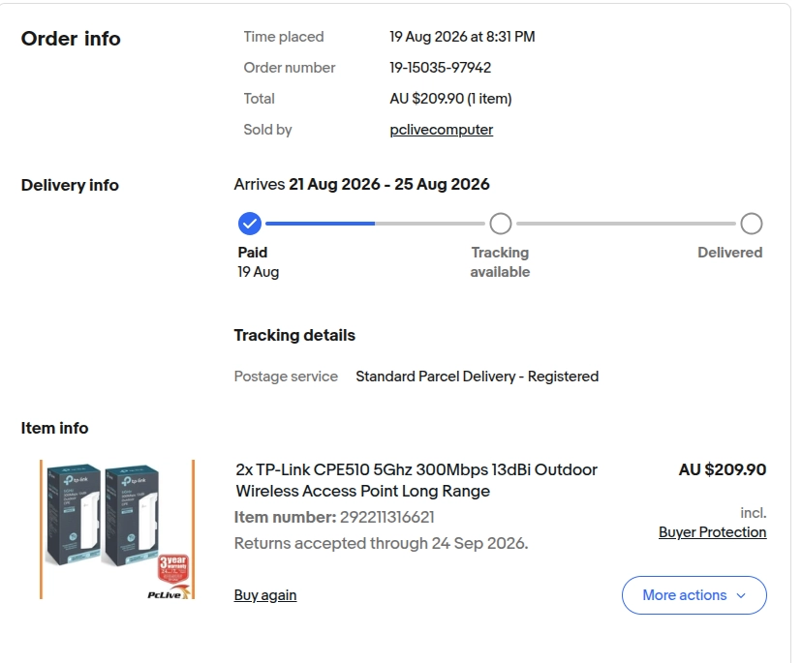Click the blue Paid checkmark icon

(x=250, y=224)
